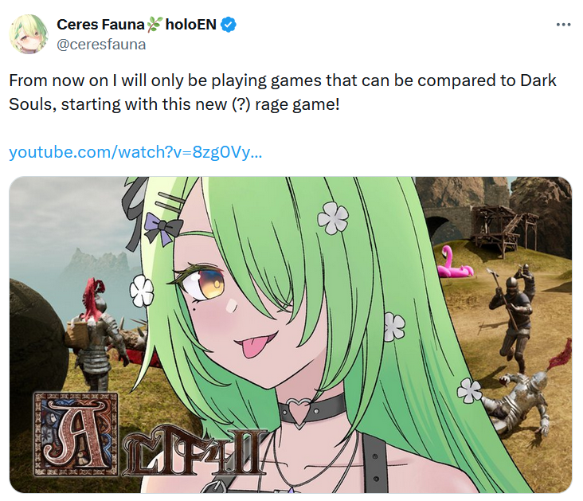Click the leaf emoji in display name
Image resolution: width=583 pixels, height=501 pixels.
coord(155,25)
